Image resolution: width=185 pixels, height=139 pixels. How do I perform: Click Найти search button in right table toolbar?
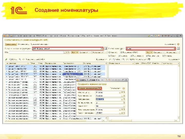pyautogui.click(x=117, y=59)
